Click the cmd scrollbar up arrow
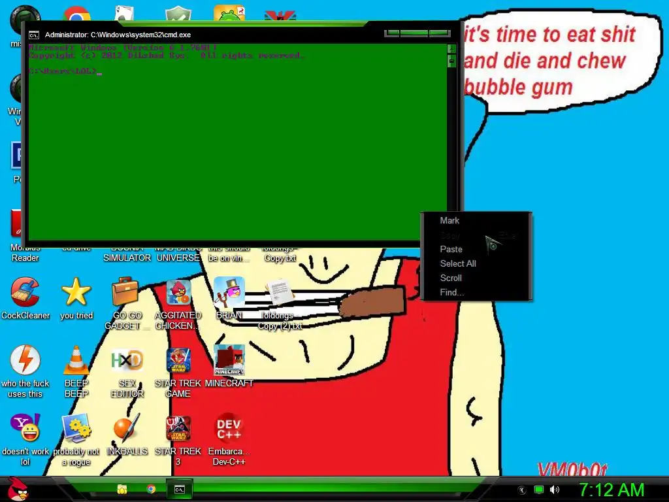This screenshot has width=669, height=502. [x=451, y=48]
